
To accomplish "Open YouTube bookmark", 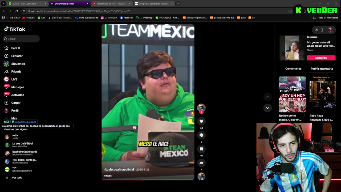I will pos(29,18).
